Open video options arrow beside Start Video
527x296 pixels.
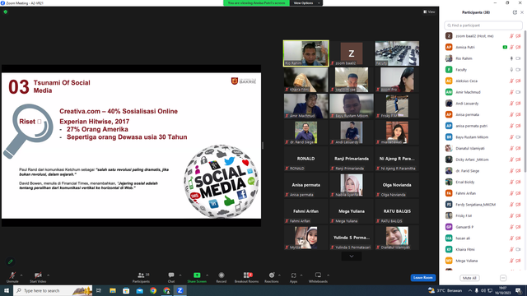(x=48, y=275)
